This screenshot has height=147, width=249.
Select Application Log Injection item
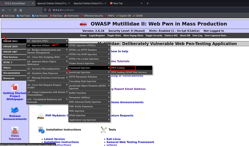point(89,120)
